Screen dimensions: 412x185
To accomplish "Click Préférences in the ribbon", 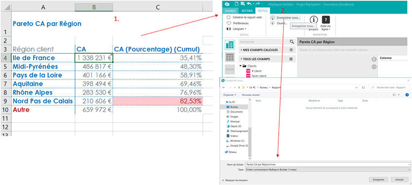I will [241, 23].
